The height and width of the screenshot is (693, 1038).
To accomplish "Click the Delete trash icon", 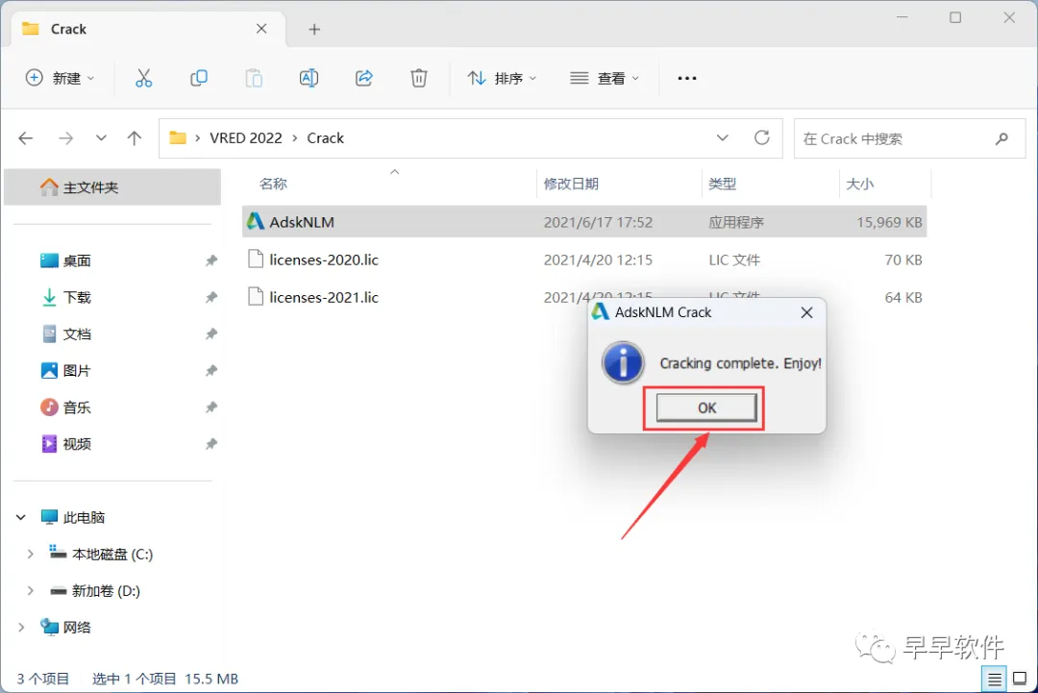I will (x=418, y=78).
